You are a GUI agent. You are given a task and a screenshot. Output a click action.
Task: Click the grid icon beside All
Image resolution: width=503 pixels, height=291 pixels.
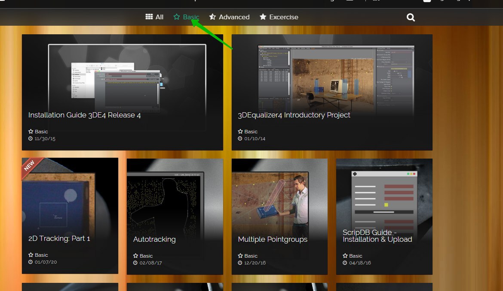click(x=149, y=17)
